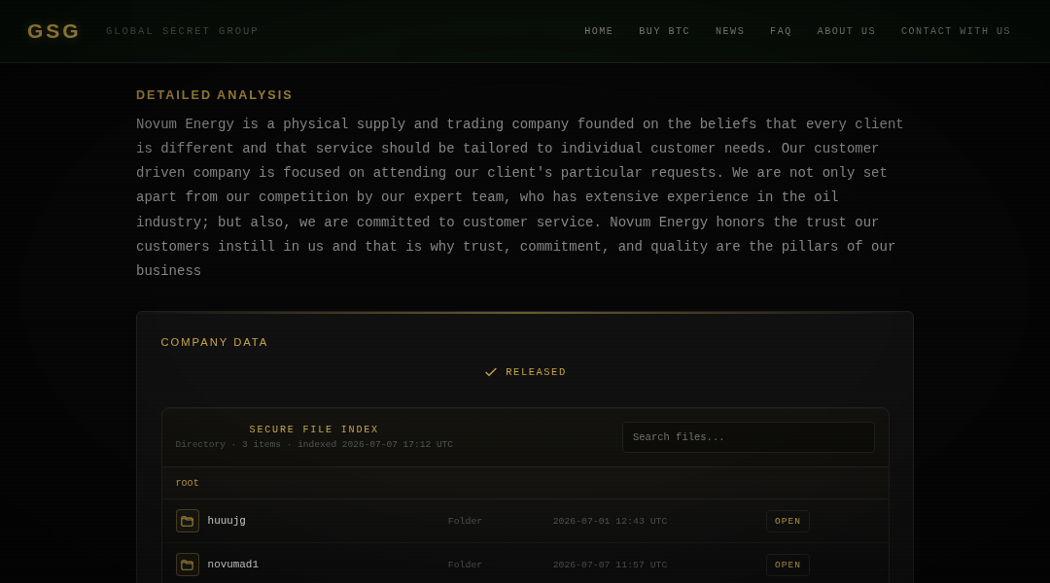Open the huuujg folder via OPEN button
This screenshot has width=1050, height=583.
coord(787,521)
